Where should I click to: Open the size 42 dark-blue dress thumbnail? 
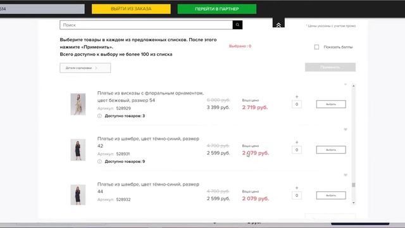78,150
